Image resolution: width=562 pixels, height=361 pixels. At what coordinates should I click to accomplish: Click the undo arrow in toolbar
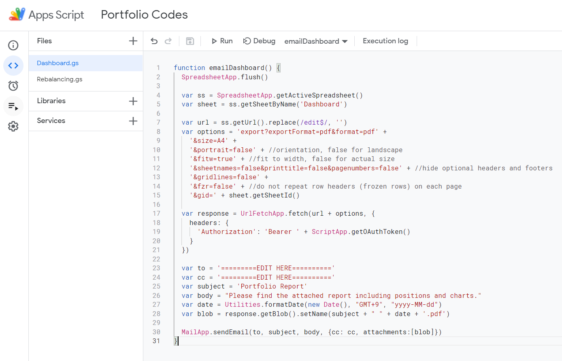click(154, 41)
